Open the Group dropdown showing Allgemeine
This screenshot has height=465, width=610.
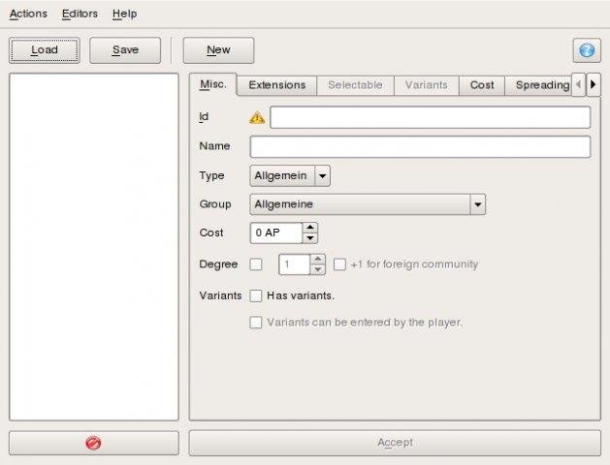pos(368,204)
